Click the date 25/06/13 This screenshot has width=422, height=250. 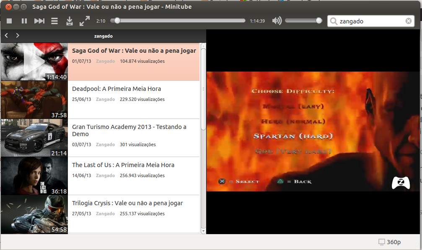[x=82, y=100]
